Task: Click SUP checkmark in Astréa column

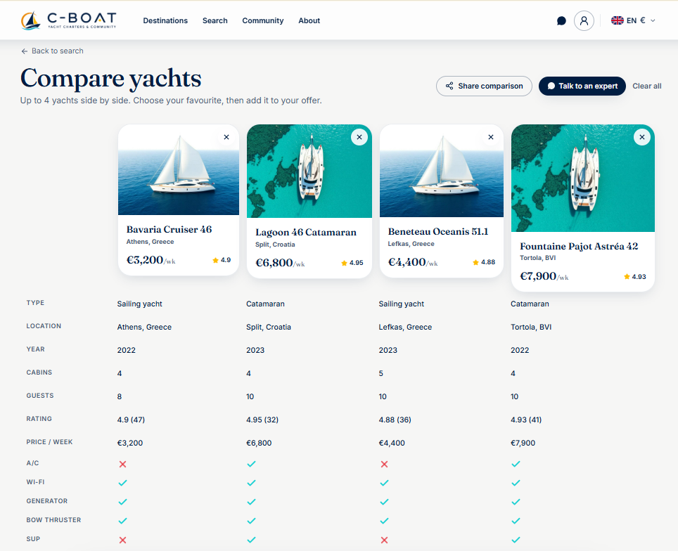Action: coord(516,540)
